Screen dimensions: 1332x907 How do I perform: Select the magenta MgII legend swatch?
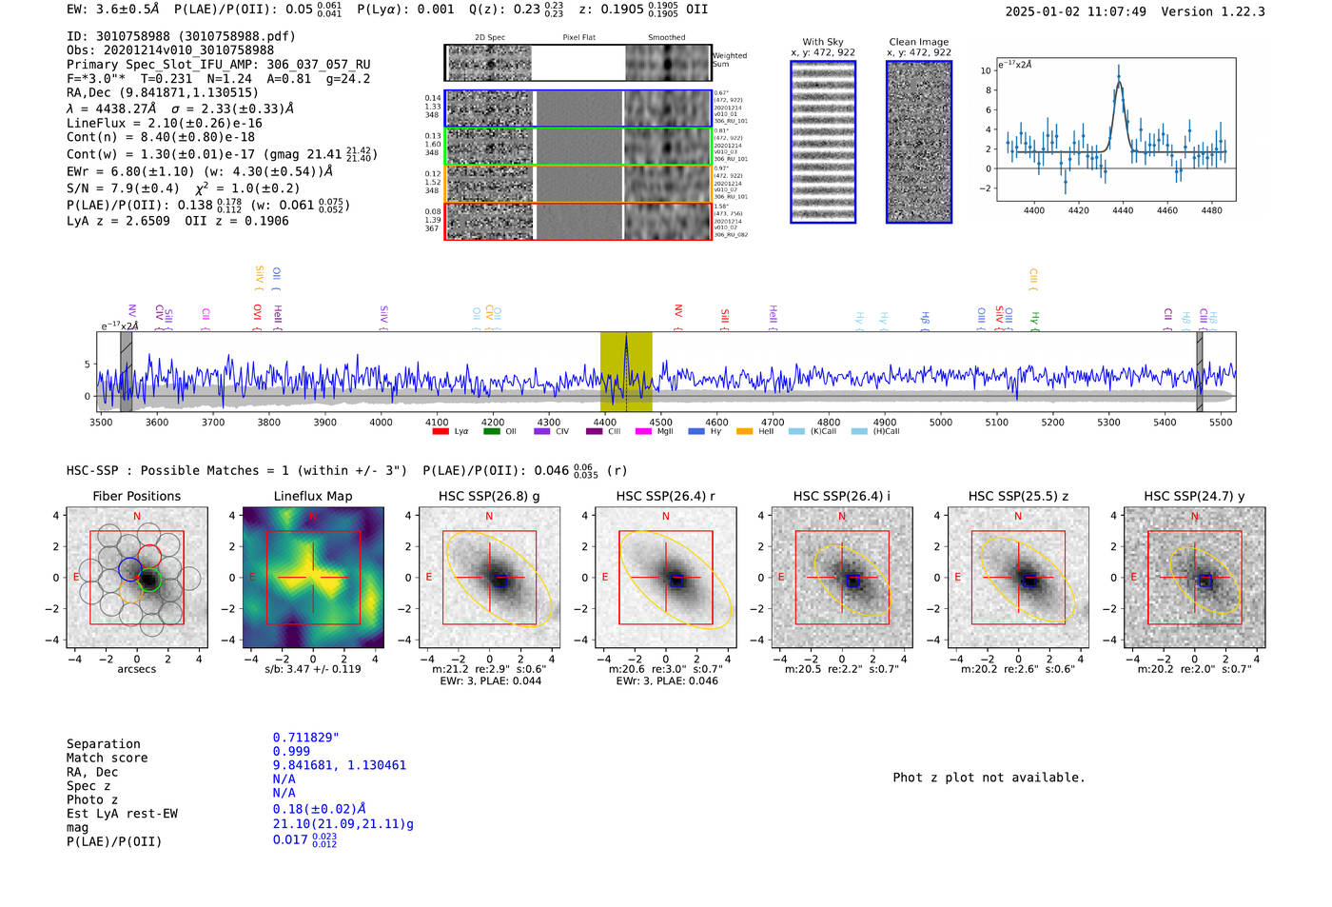(x=643, y=431)
